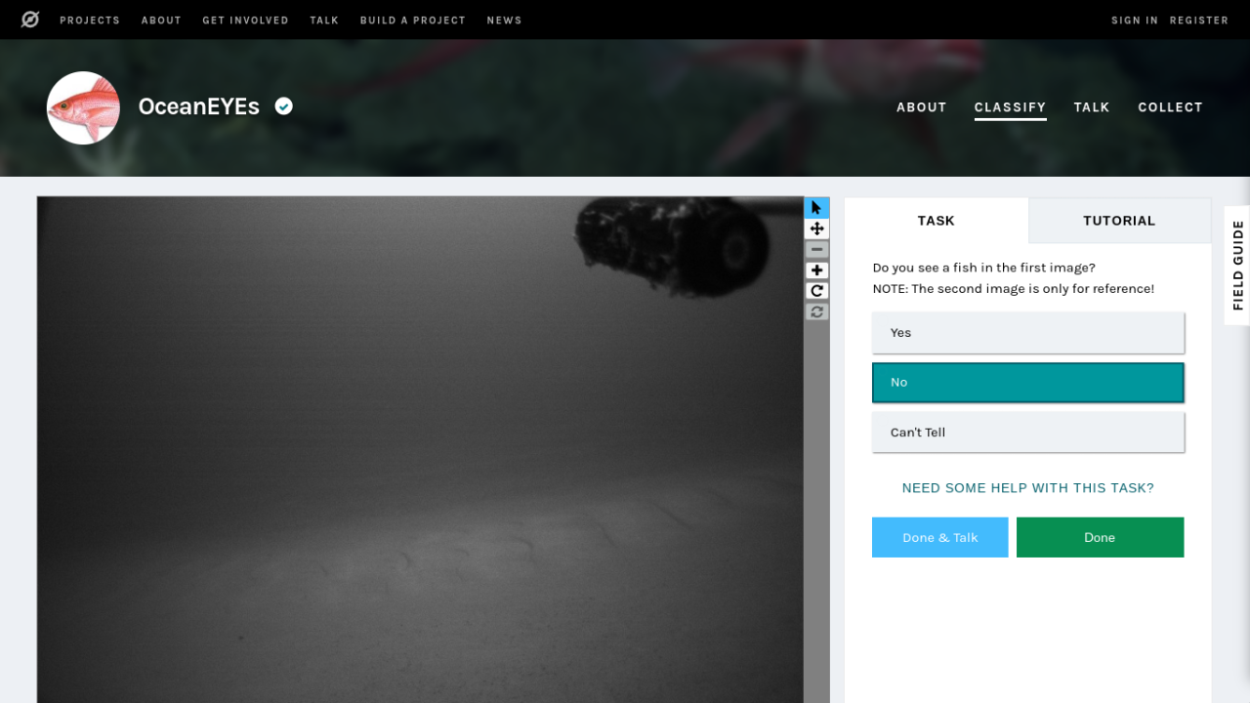Choose the Can't Tell answer
This screenshot has width=1250, height=703.
click(1028, 433)
